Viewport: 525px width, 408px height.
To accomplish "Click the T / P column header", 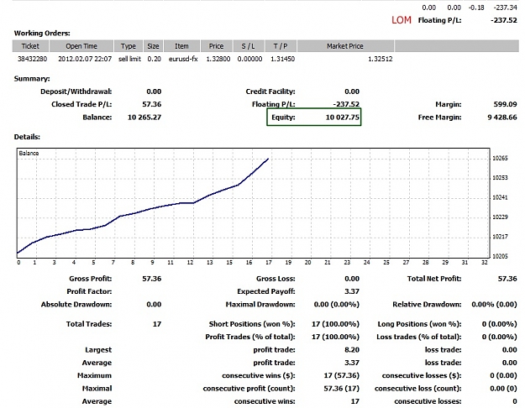I will 281,46.
